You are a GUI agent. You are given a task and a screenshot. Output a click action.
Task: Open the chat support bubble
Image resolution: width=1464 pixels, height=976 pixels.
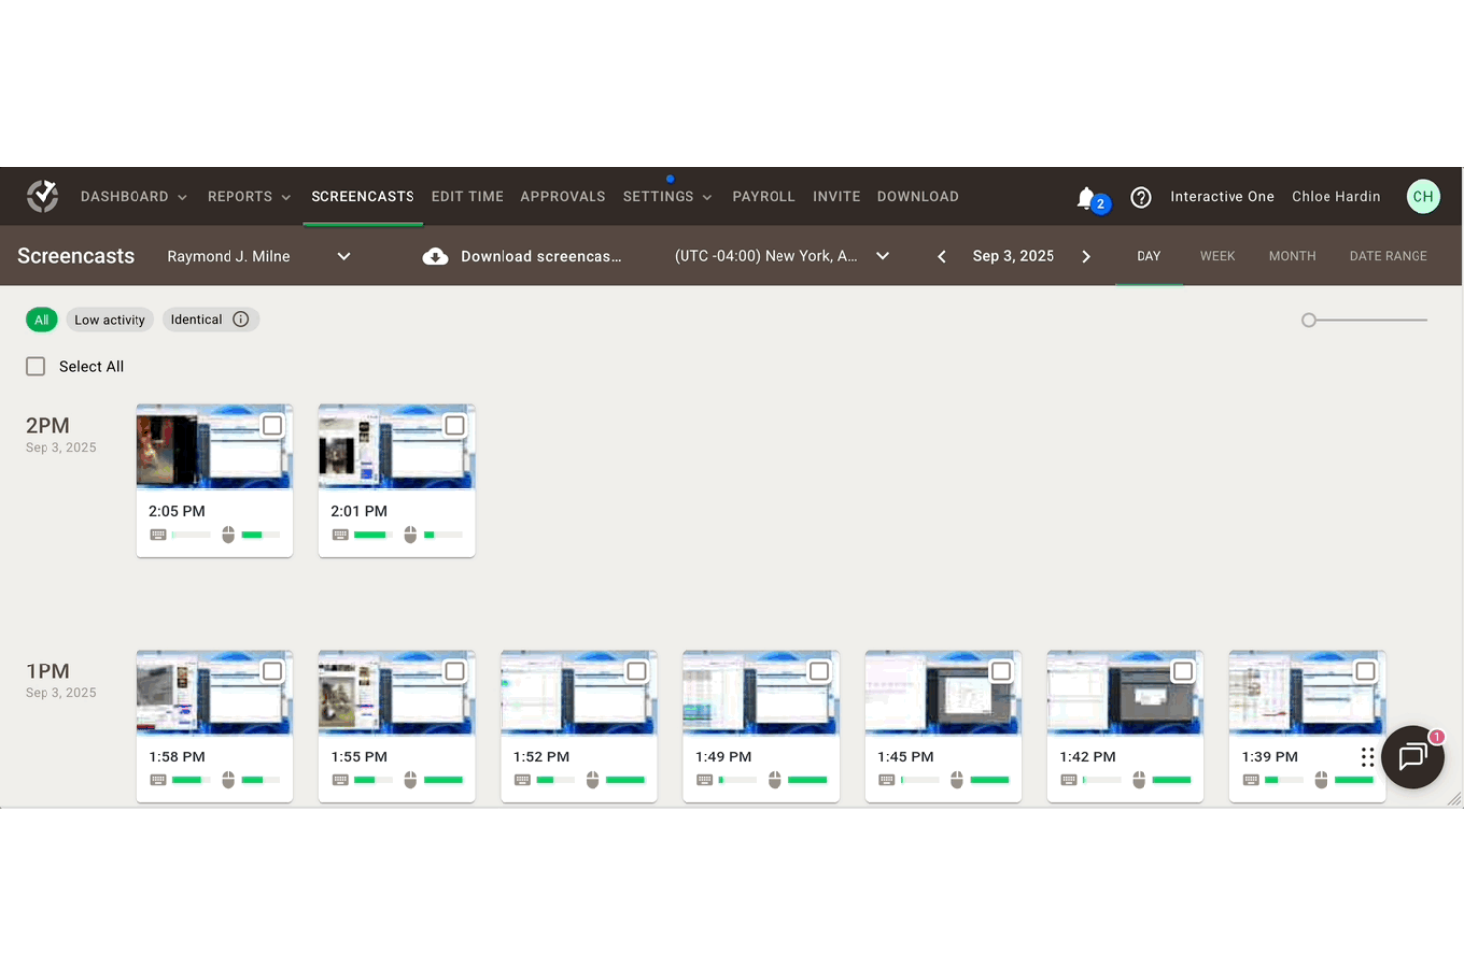(1413, 756)
